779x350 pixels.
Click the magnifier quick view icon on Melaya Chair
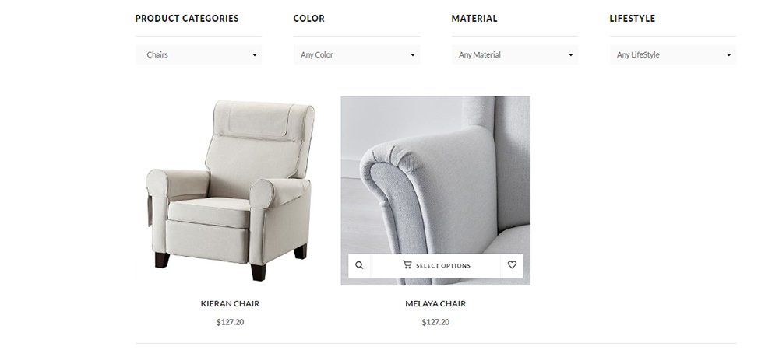(359, 265)
